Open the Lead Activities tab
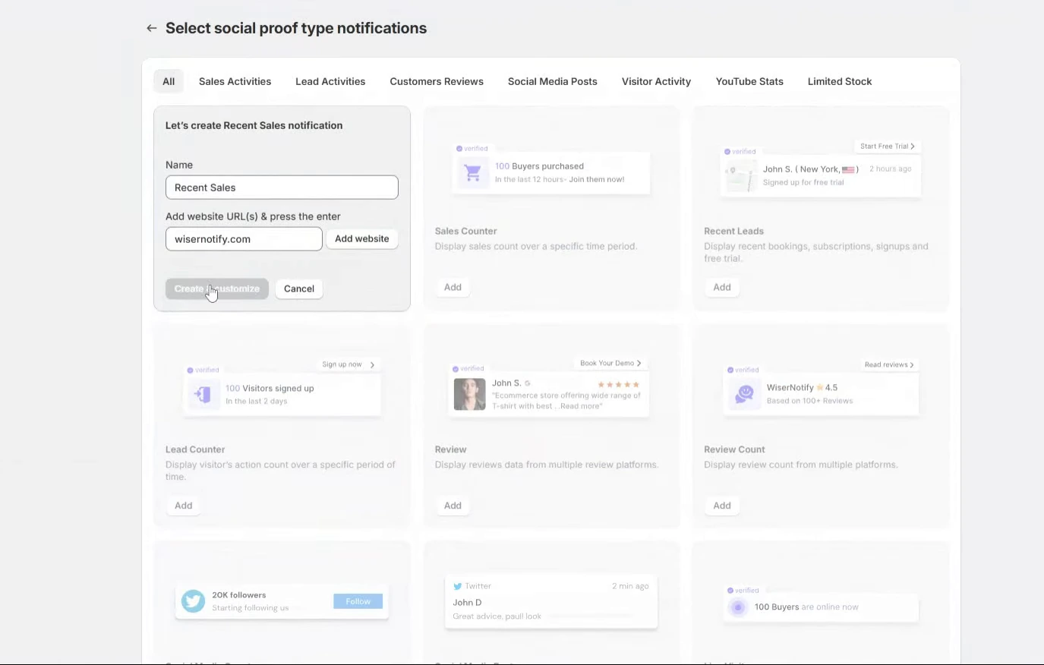The height and width of the screenshot is (665, 1044). click(x=330, y=81)
